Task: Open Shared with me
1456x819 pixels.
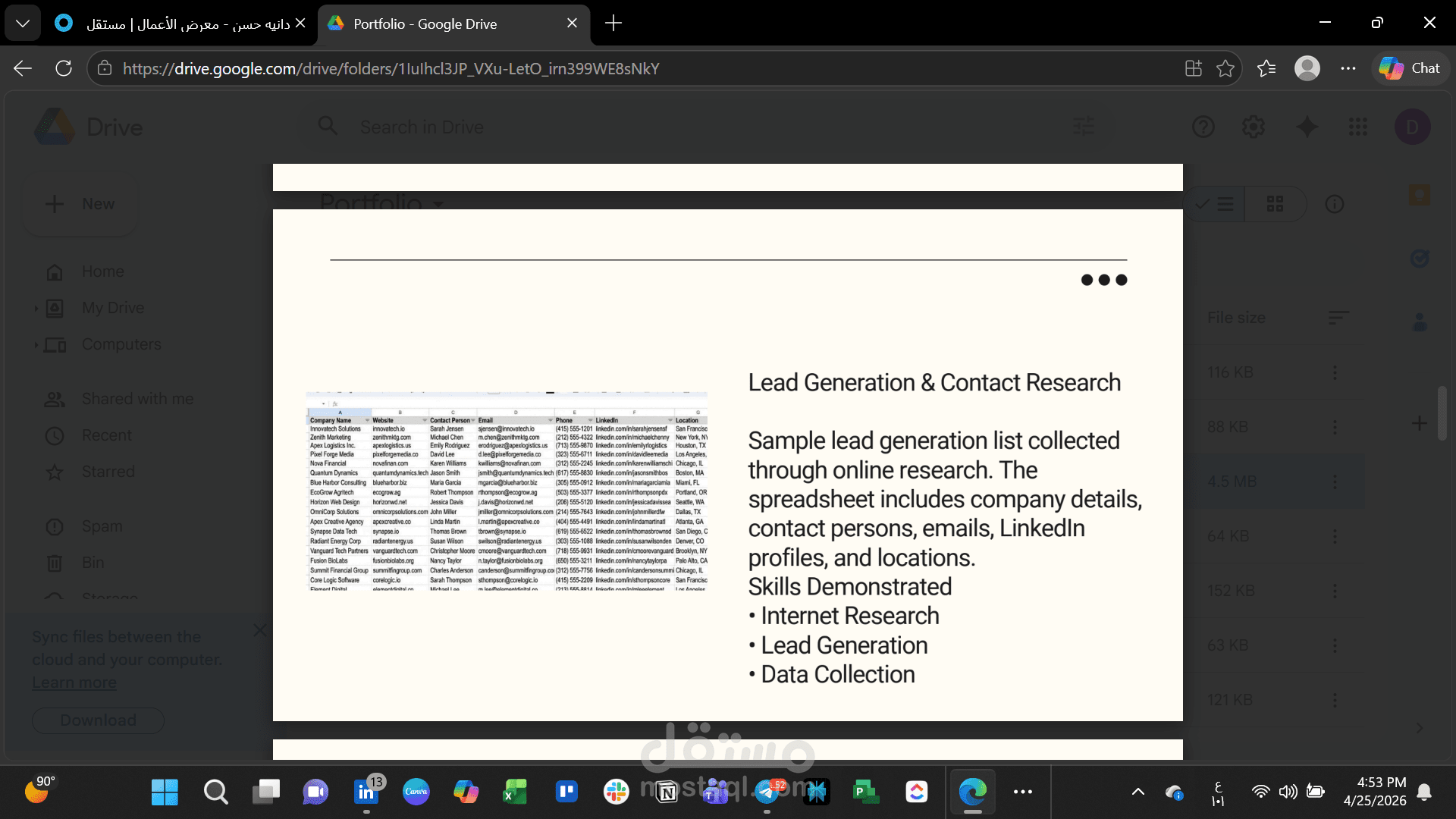Action: coord(137,399)
